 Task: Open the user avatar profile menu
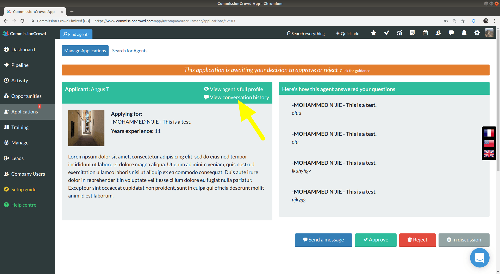coord(489,33)
